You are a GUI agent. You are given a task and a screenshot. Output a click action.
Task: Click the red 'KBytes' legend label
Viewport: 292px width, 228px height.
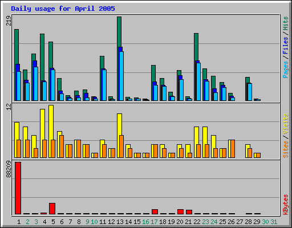point(285,205)
